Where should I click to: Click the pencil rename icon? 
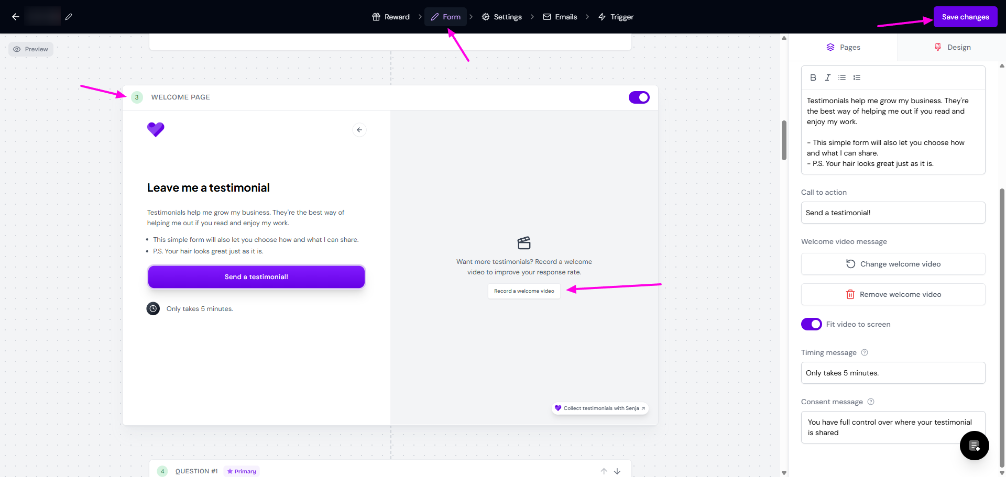(x=69, y=17)
